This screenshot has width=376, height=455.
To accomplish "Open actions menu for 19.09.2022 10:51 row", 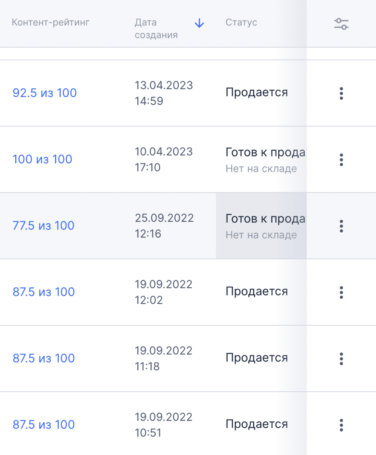I will (x=341, y=425).
